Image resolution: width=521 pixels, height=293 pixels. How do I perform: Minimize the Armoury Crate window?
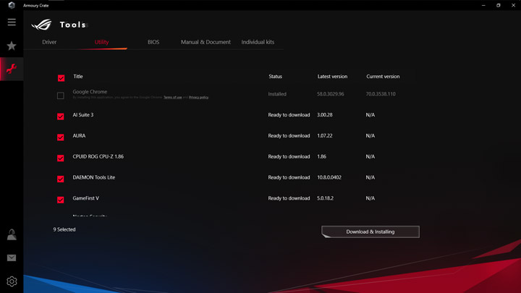click(483, 5)
